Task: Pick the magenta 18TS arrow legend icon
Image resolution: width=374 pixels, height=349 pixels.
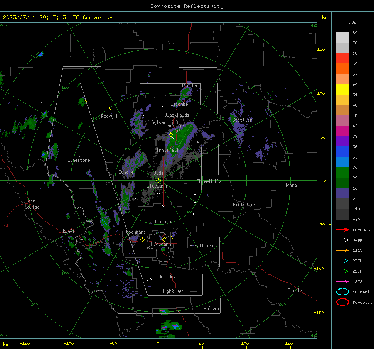Action: coord(342,282)
